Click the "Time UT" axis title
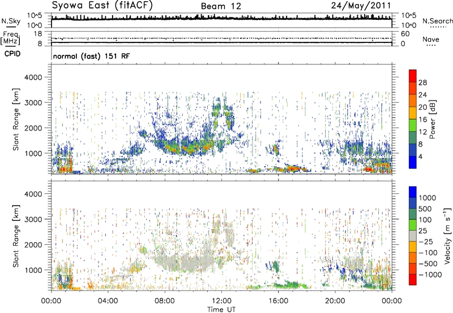453x313 pixels. 221,310
